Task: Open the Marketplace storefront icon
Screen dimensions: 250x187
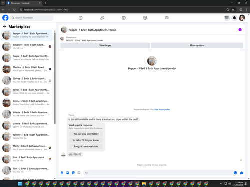Action: click(x=145, y=18)
